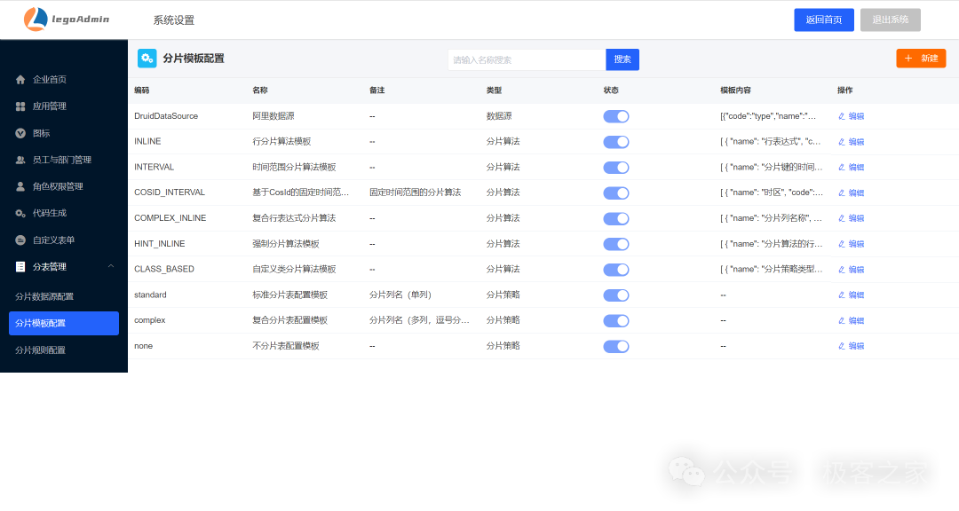Click the 状态 column header

click(611, 90)
